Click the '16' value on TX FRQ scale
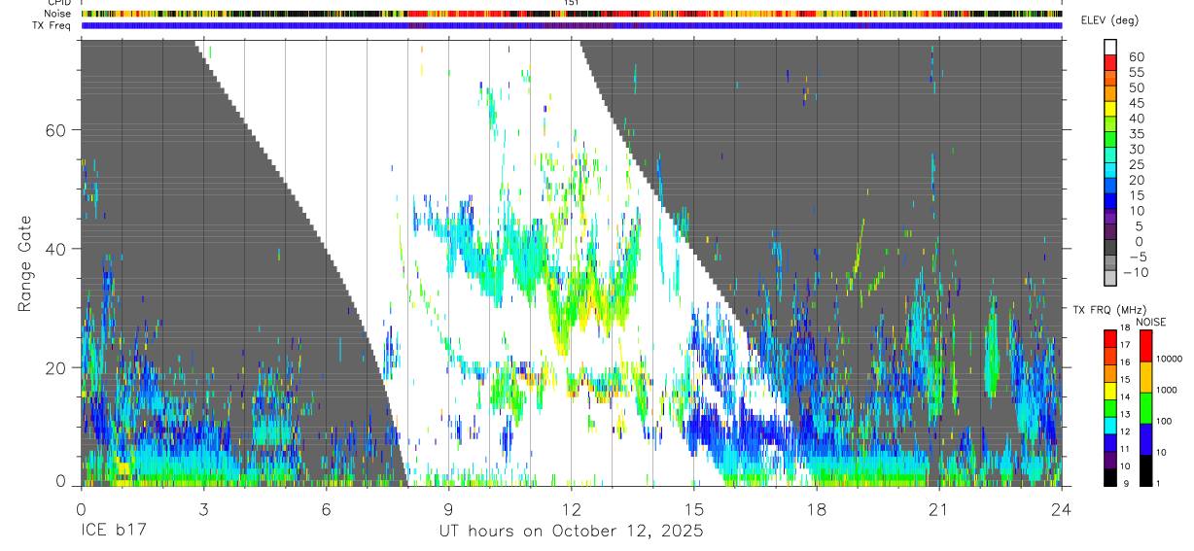Image resolution: width=1194 pixels, height=551 pixels. [1125, 362]
